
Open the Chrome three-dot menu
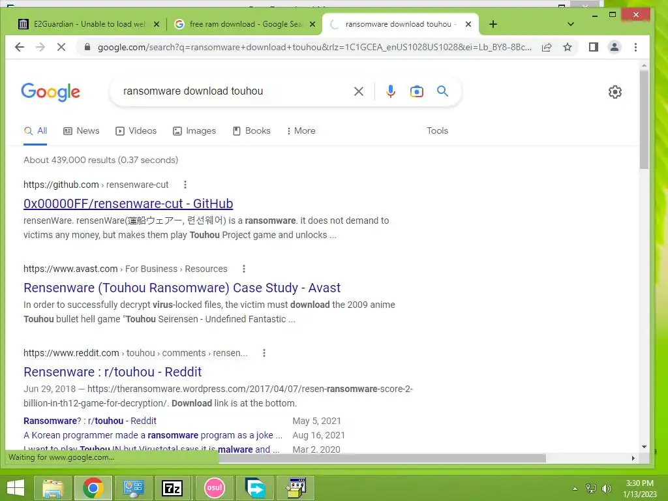(x=635, y=47)
